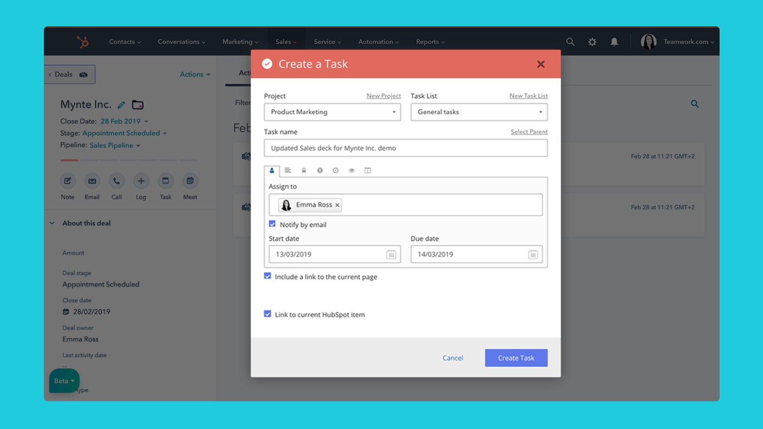
Task: Switch to the lock privacy tab icon
Action: coord(304,170)
